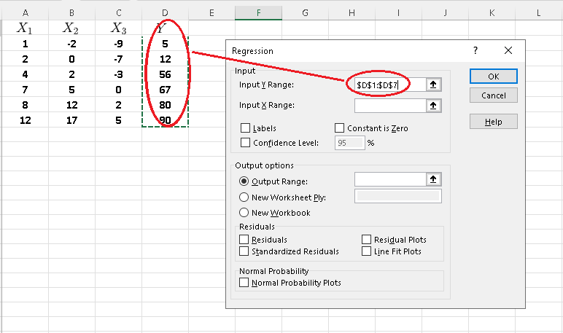Check the Confidence Level option
This screenshot has height=333, width=563.
(245, 143)
